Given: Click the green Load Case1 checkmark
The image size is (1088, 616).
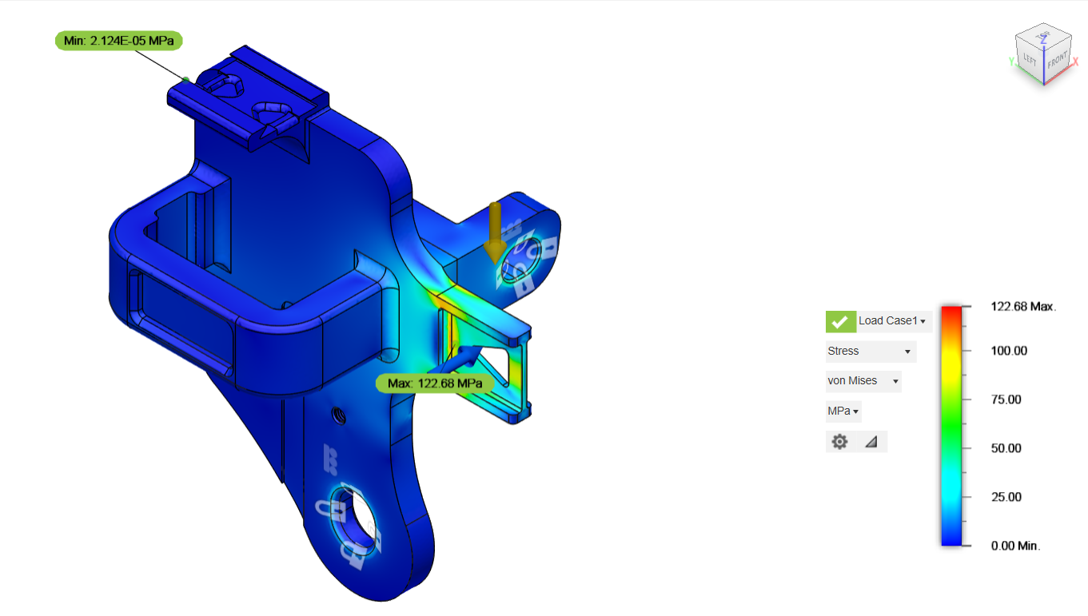Looking at the screenshot, I should click(840, 321).
